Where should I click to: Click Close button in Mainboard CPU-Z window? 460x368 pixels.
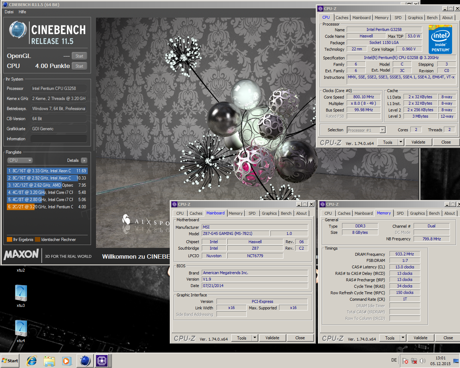point(300,338)
